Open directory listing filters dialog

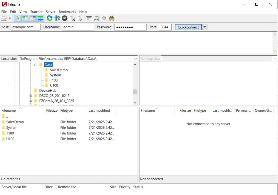pyautogui.click(x=89, y=18)
